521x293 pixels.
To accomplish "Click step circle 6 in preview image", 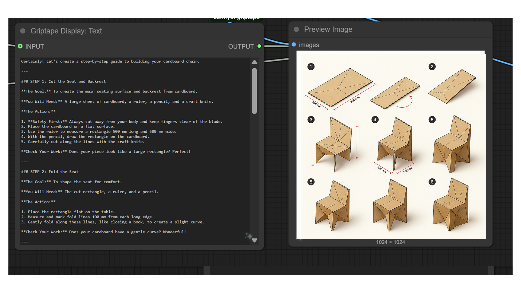I will click(432, 182).
